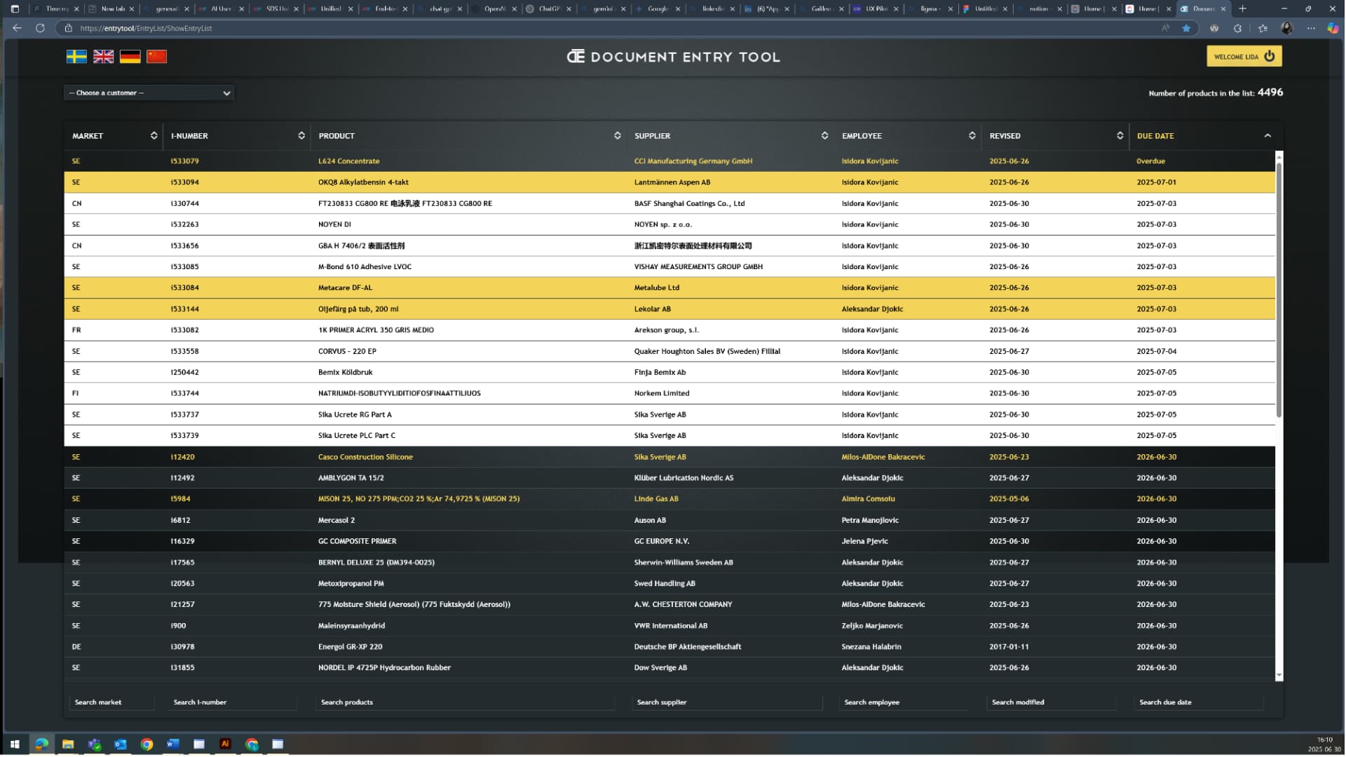Switch language to Swedish flag

[x=76, y=57]
